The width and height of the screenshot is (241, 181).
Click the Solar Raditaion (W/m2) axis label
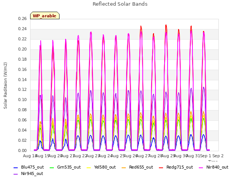[5, 86]
